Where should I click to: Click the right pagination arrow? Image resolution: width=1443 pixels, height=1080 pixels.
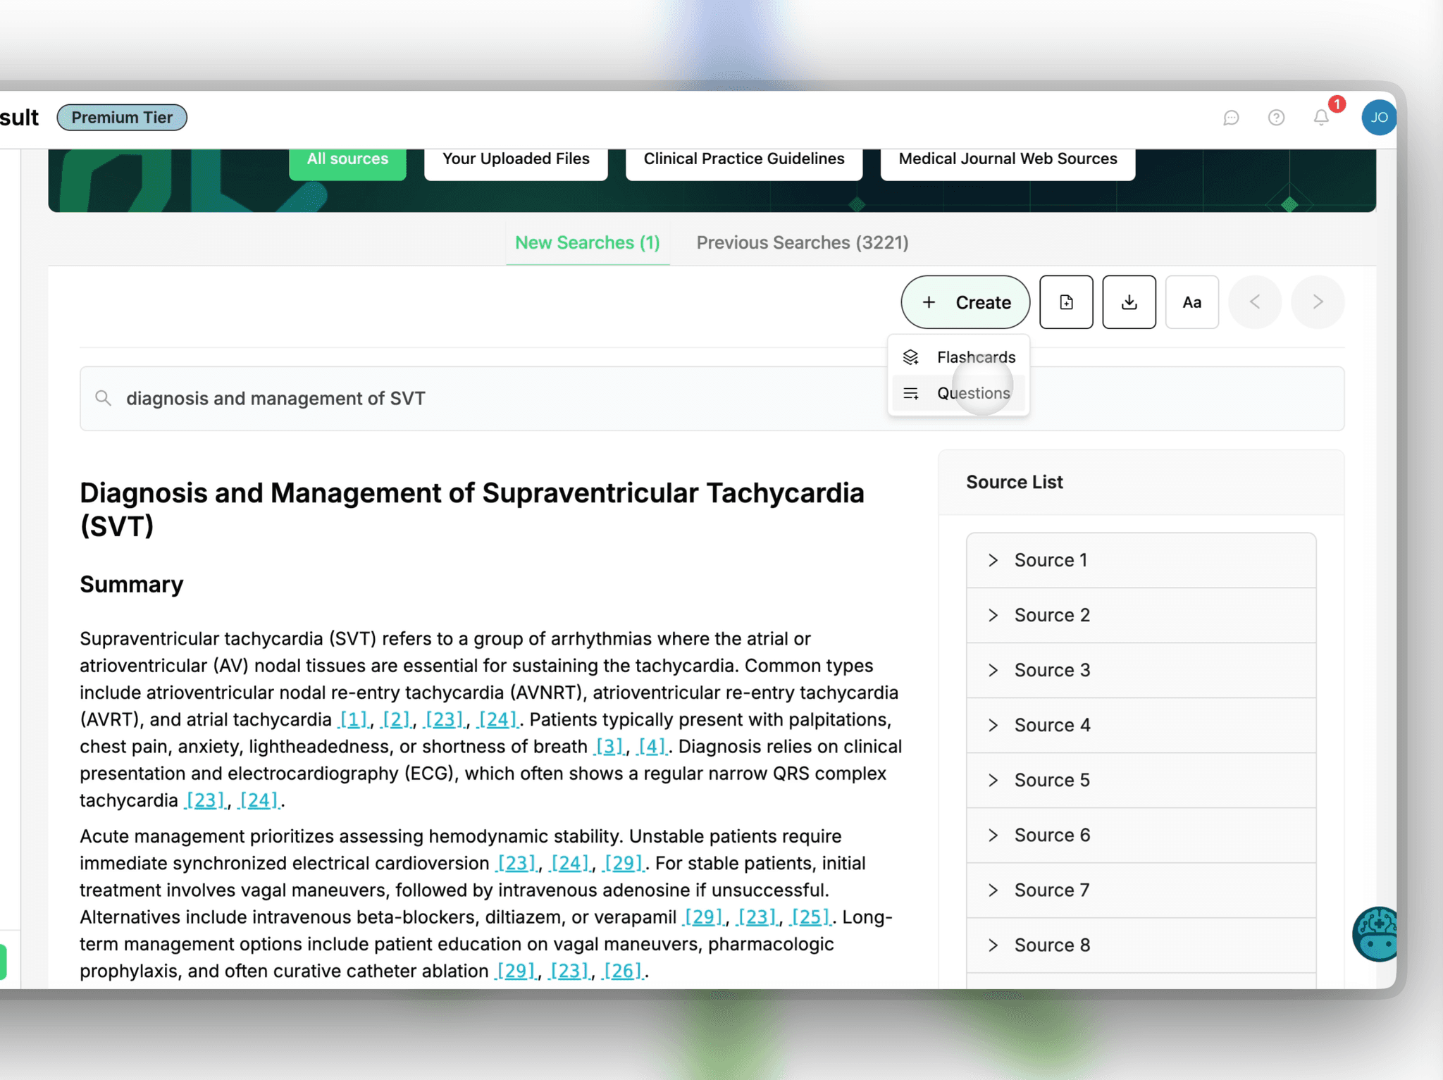(x=1318, y=302)
